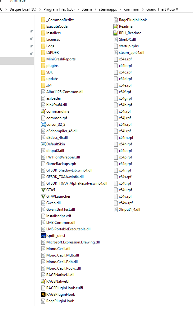Select the x64 folder icon
Viewport: 193px width, 311px height.
(x=43, y=85)
